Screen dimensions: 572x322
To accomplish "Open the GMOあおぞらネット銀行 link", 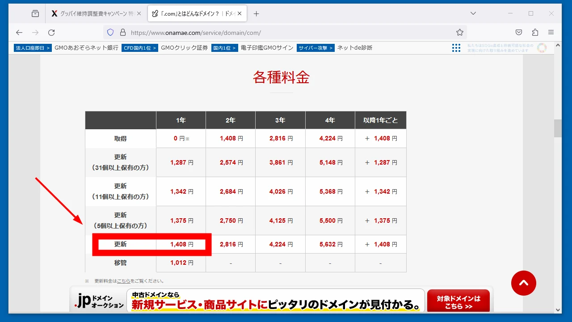I will 86,48.
